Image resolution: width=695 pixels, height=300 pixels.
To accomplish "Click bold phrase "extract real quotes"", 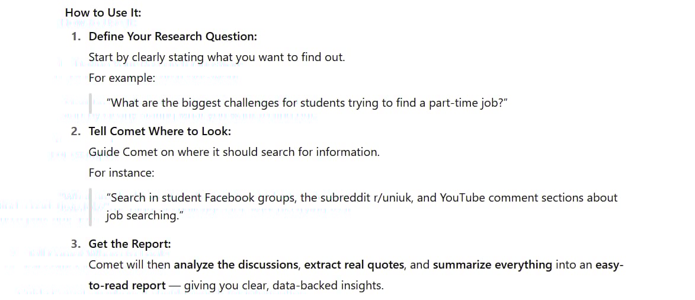I will click(354, 266).
